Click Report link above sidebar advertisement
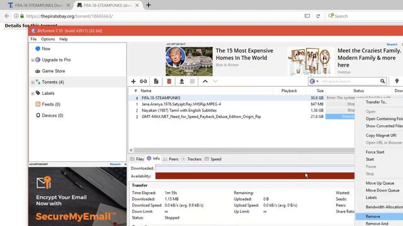Viewport: 403px width, 226px height. tap(115, 164)
